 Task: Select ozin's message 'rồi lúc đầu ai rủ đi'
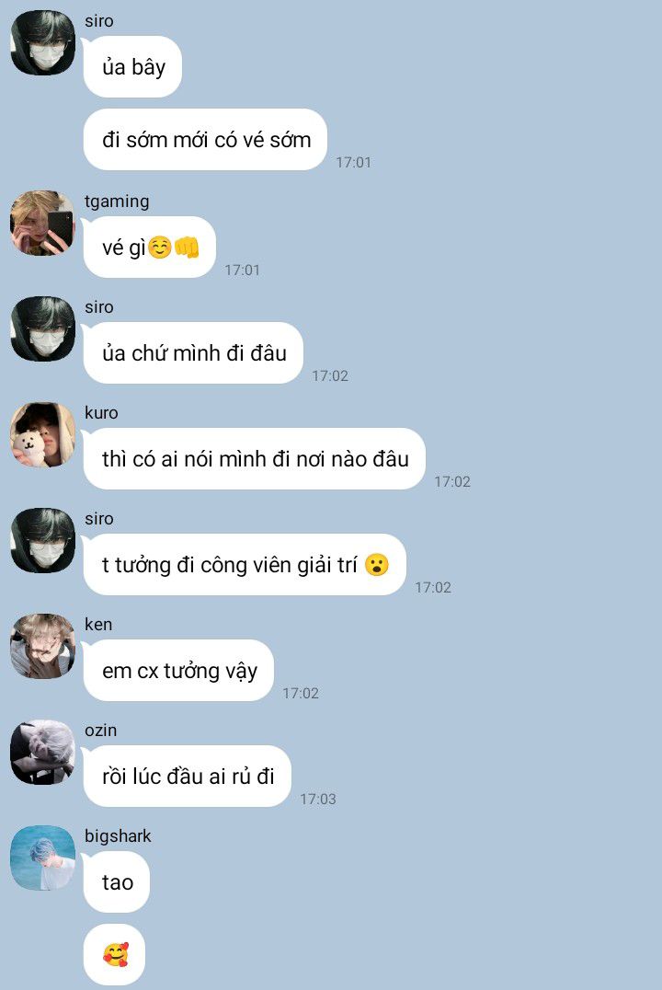(188, 776)
